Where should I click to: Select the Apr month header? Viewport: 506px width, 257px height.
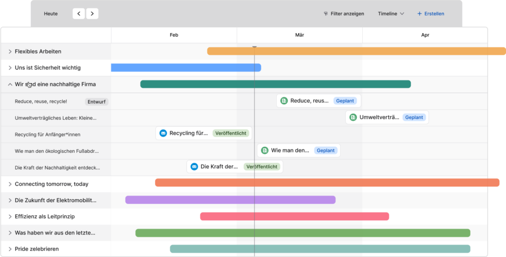coord(425,35)
